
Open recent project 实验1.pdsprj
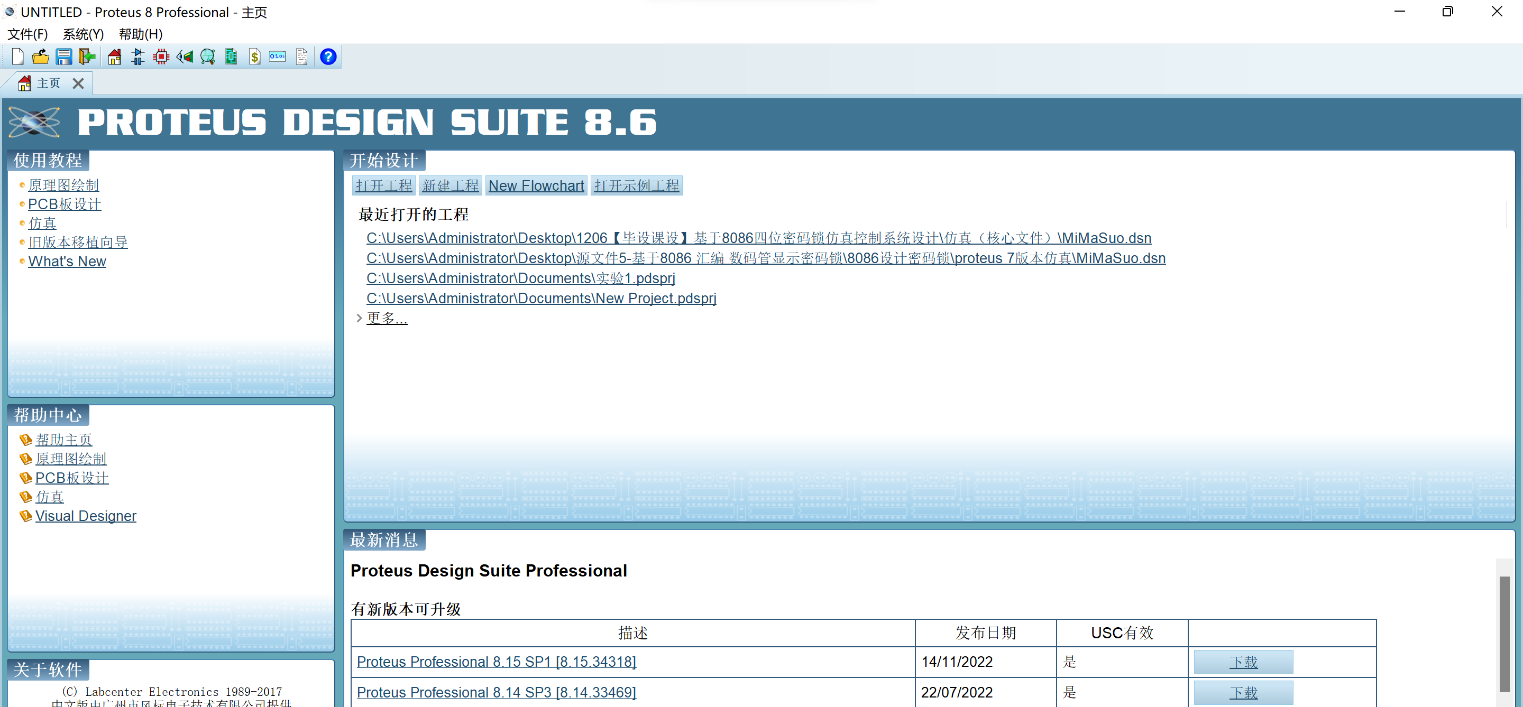coord(520,278)
